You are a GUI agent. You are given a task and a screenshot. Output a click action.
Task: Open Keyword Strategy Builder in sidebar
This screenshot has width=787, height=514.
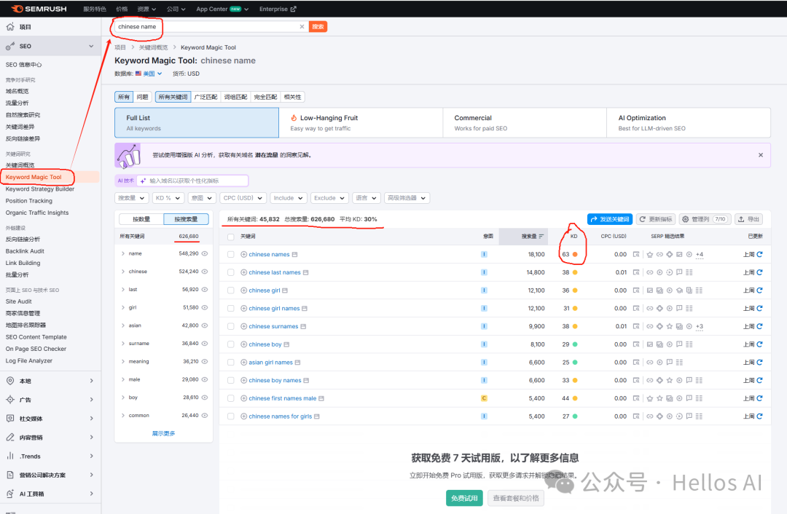(40, 189)
